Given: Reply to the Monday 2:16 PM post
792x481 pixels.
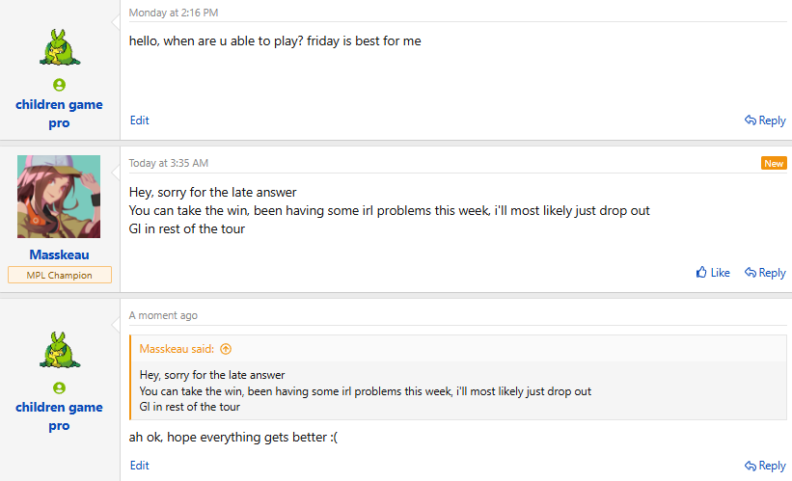Looking at the screenshot, I should click(765, 120).
